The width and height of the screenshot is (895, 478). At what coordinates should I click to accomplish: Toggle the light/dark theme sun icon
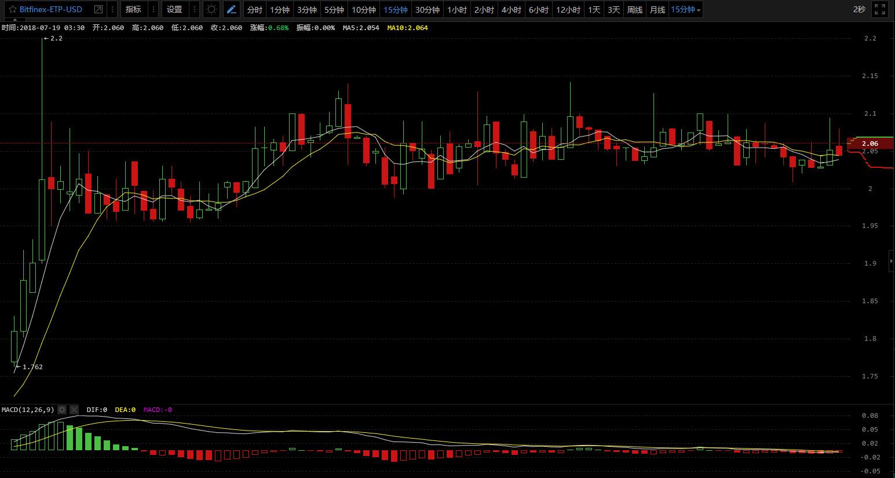click(x=211, y=10)
